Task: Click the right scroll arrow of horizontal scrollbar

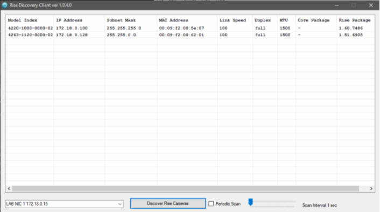Action: [371, 188]
